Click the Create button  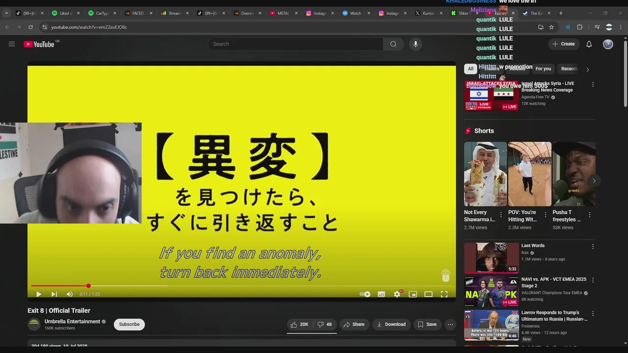pos(563,44)
